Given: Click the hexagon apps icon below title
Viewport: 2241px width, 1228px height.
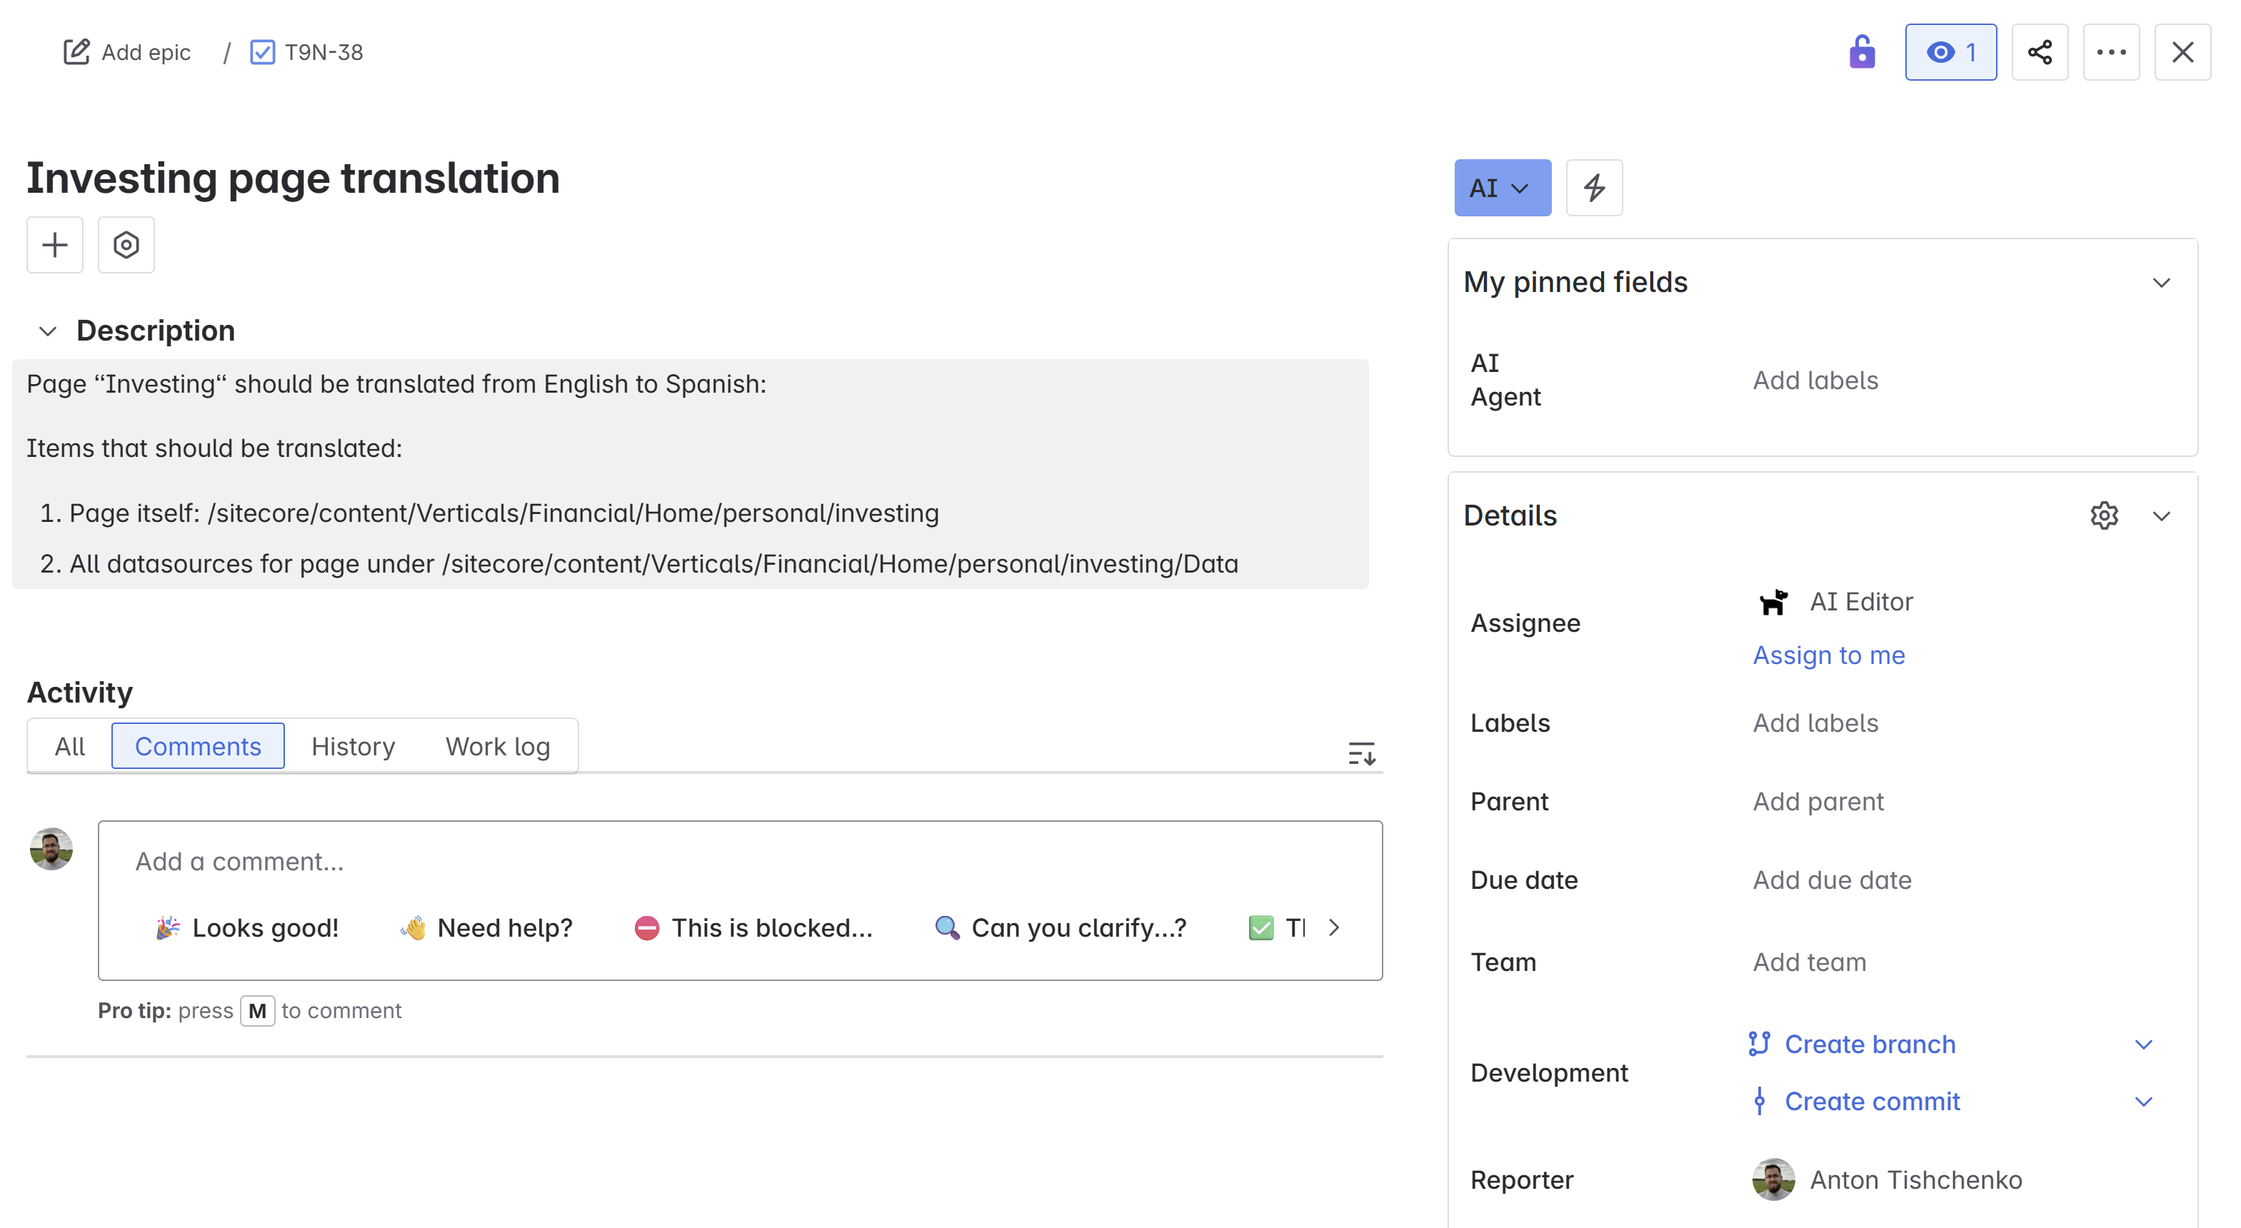Looking at the screenshot, I should tap(126, 246).
